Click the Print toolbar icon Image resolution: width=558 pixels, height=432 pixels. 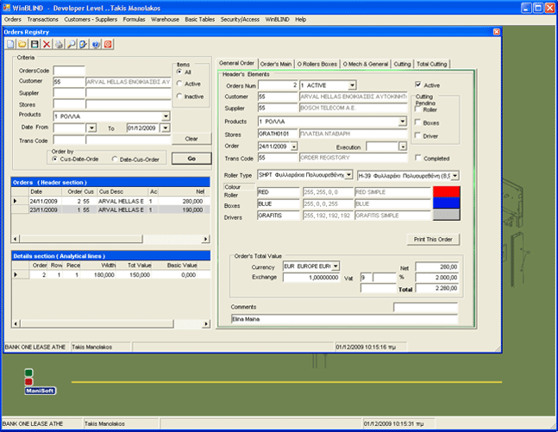click(x=59, y=44)
